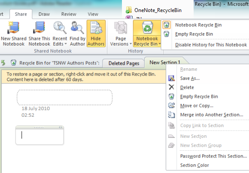The image size is (249, 173).
Task: Expand the Recent Edits dropdown arrow
Action: tap(66, 44)
